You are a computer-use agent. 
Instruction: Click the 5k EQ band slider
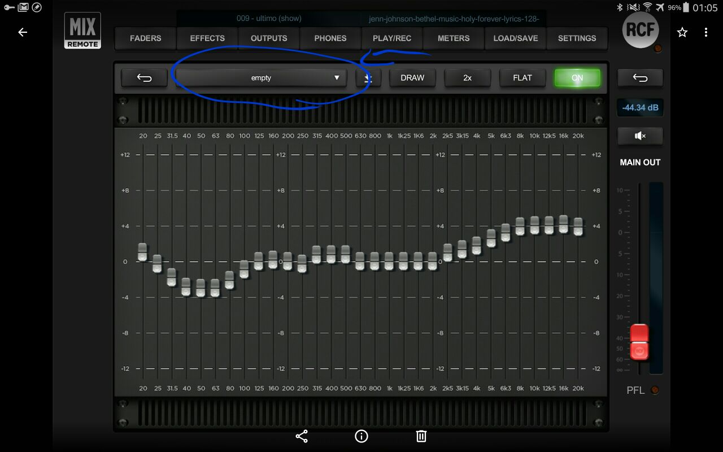pyautogui.click(x=491, y=238)
